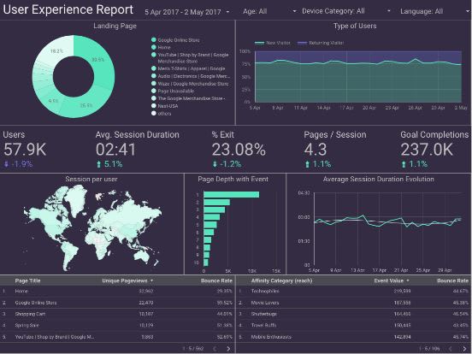The height and width of the screenshot is (354, 472).
Task: Click the 5.1% session duration change indicator
Action: point(109,164)
